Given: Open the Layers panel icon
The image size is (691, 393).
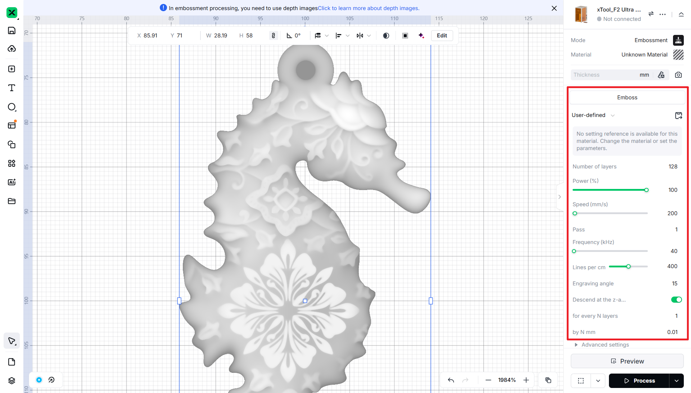Looking at the screenshot, I should point(12,381).
